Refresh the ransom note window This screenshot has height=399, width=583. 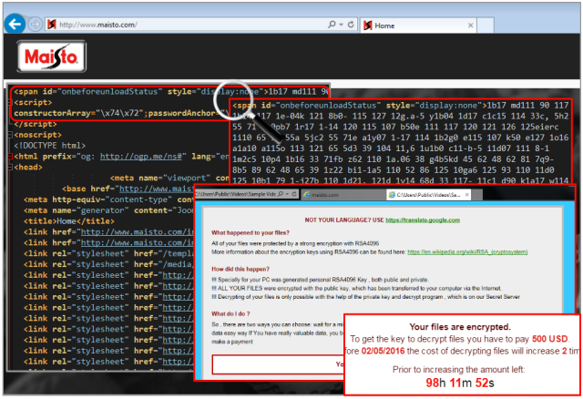(294, 194)
